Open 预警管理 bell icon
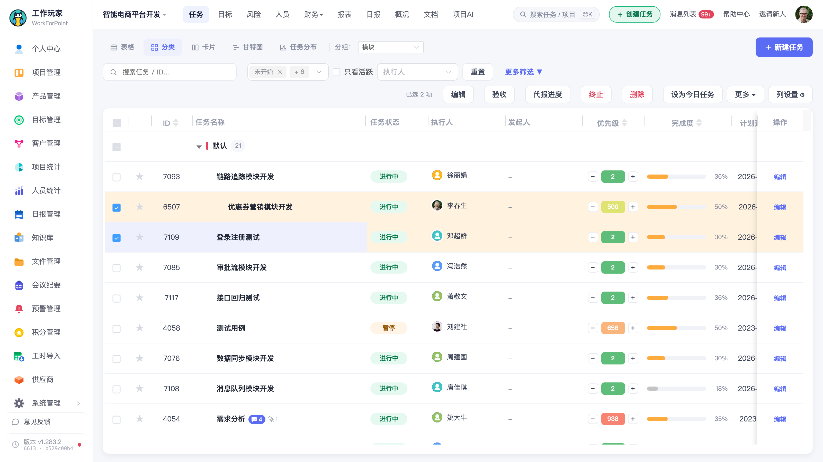 click(x=19, y=308)
